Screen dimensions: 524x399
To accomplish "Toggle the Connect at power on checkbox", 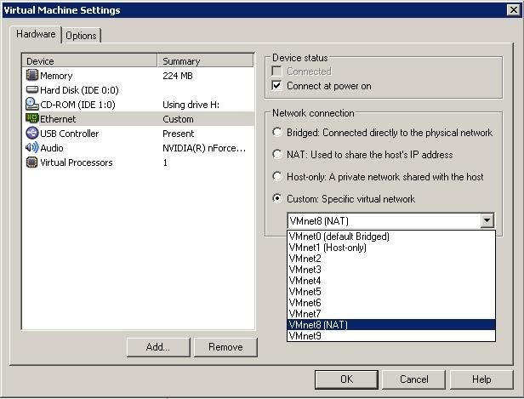I will click(x=277, y=86).
